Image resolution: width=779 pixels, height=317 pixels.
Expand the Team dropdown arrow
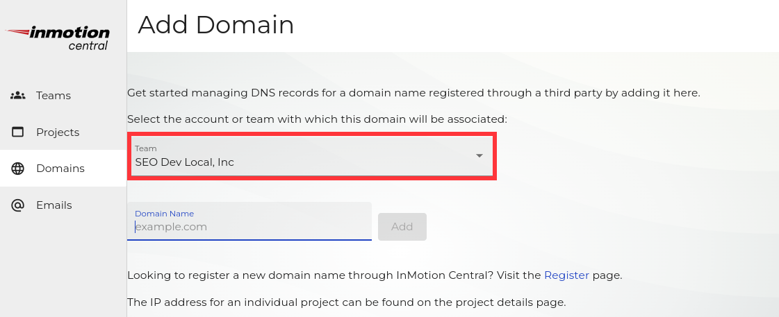coord(479,156)
